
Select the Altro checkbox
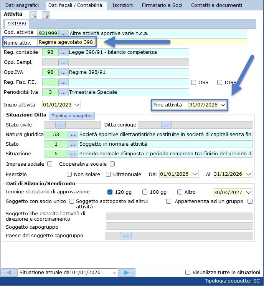[180, 192]
